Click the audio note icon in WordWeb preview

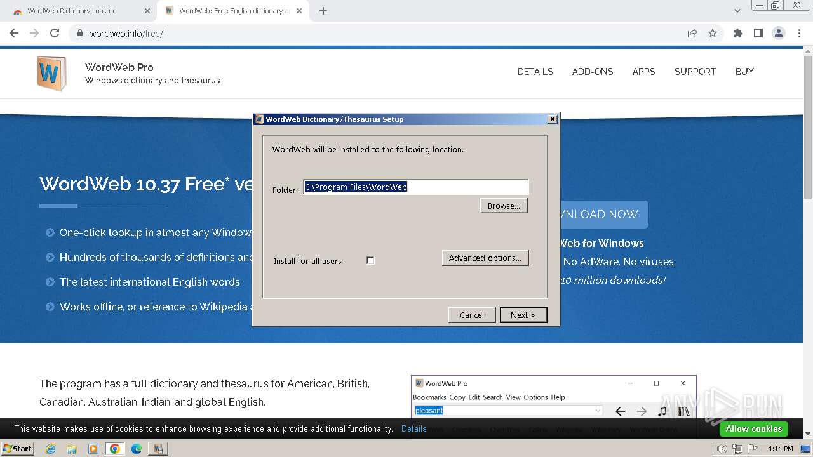[x=662, y=411]
